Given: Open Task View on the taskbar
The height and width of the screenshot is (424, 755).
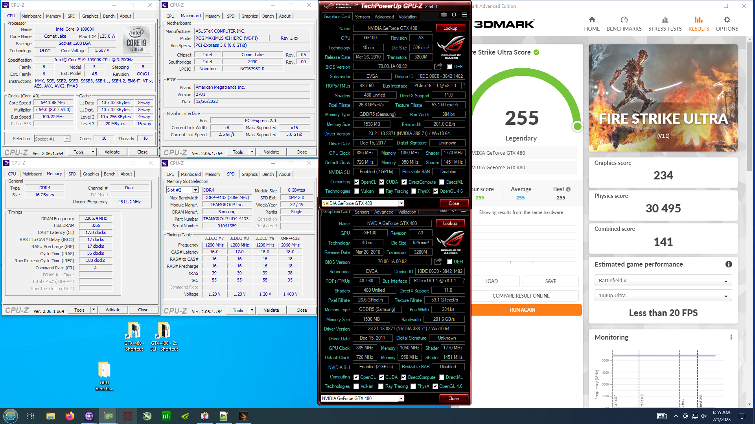Looking at the screenshot, I should click(x=31, y=416).
